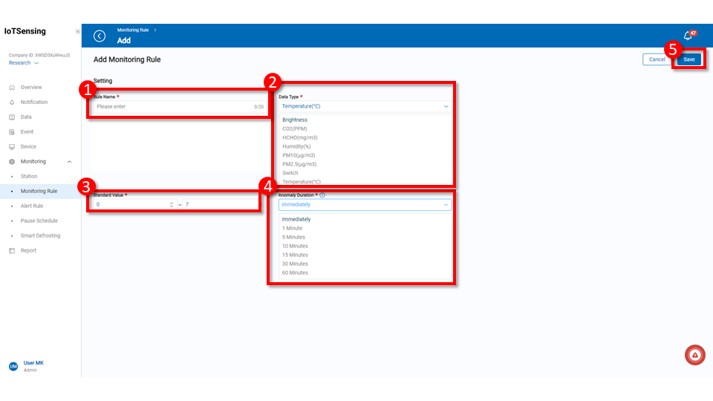Open Overview from the sidebar

click(30, 88)
